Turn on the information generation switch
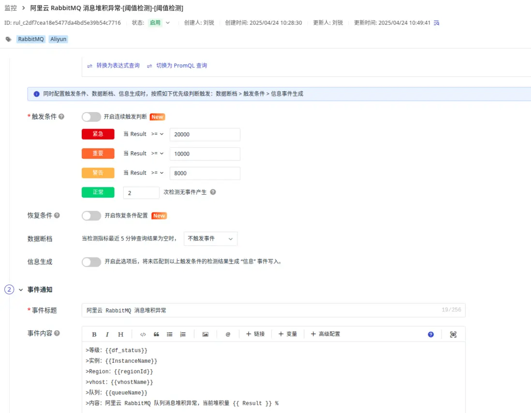The height and width of the screenshot is (413, 531). click(x=91, y=261)
